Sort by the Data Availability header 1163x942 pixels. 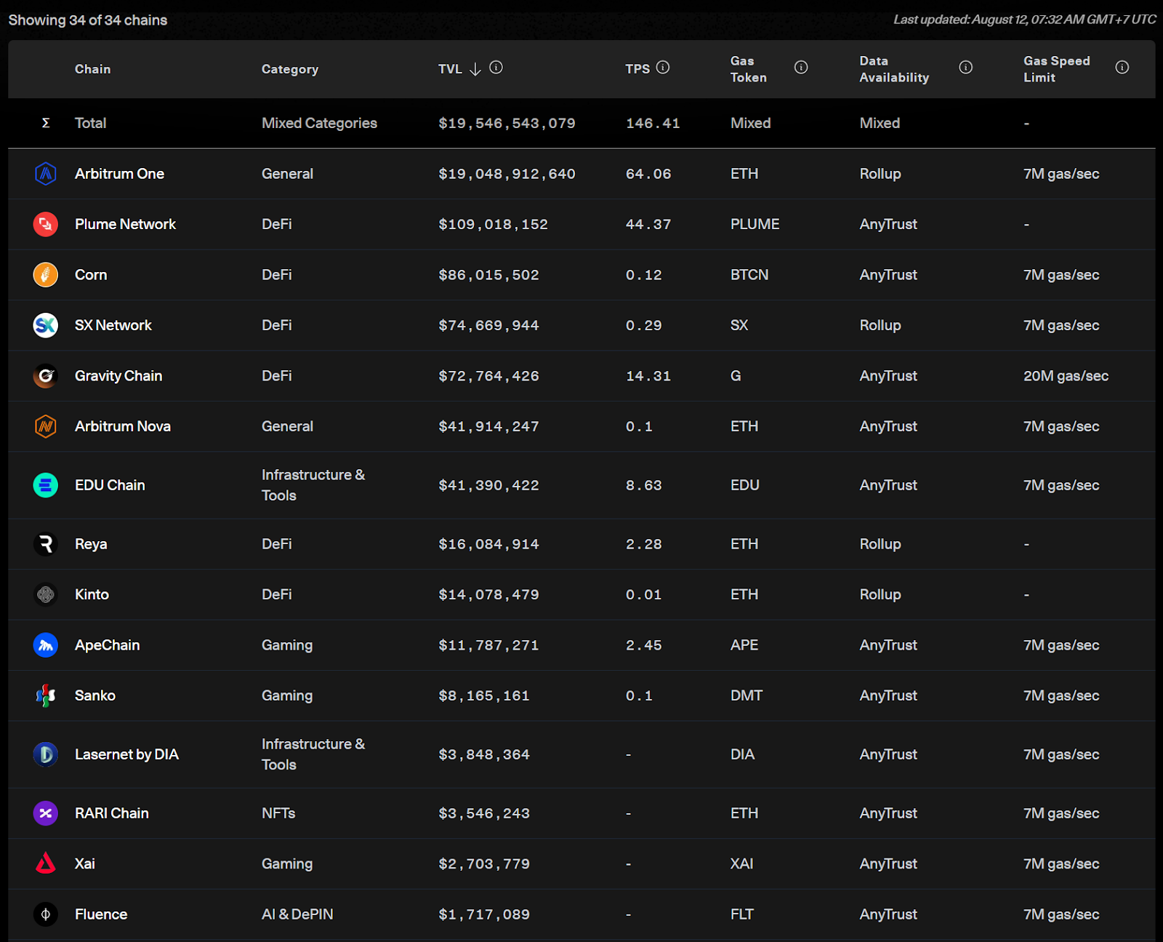point(894,69)
